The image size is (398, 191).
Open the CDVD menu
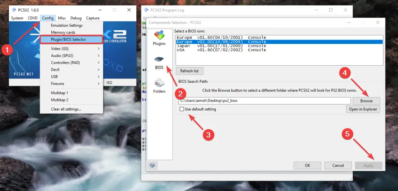pyautogui.click(x=33, y=18)
